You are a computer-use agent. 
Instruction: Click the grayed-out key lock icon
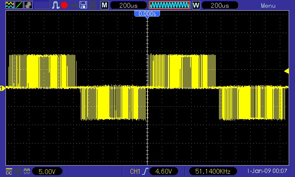click(74, 6)
